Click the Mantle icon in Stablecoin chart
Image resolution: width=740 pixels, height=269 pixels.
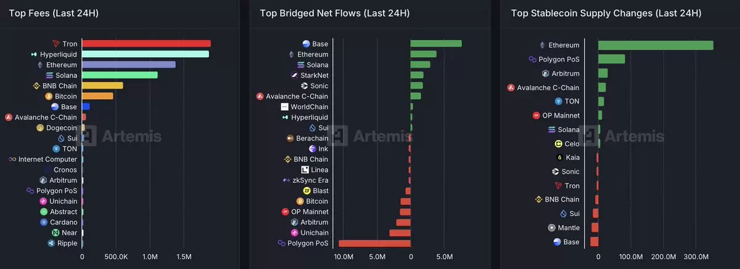click(551, 228)
